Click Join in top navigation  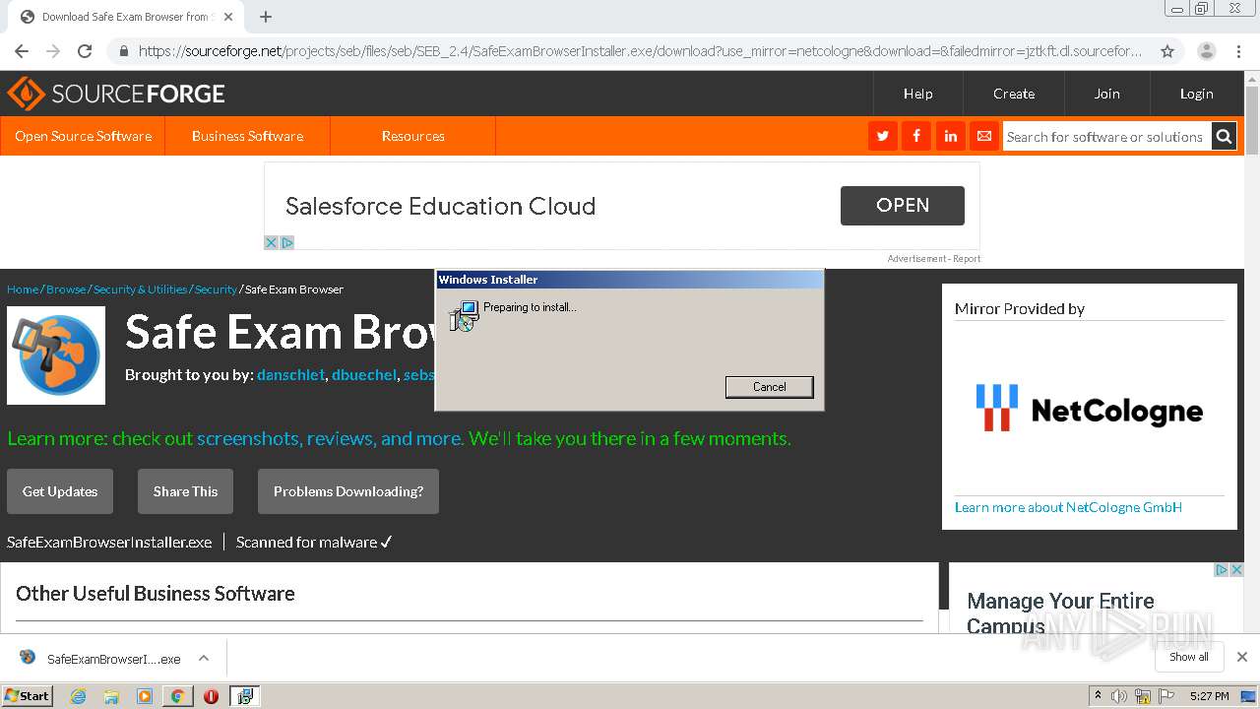point(1107,94)
